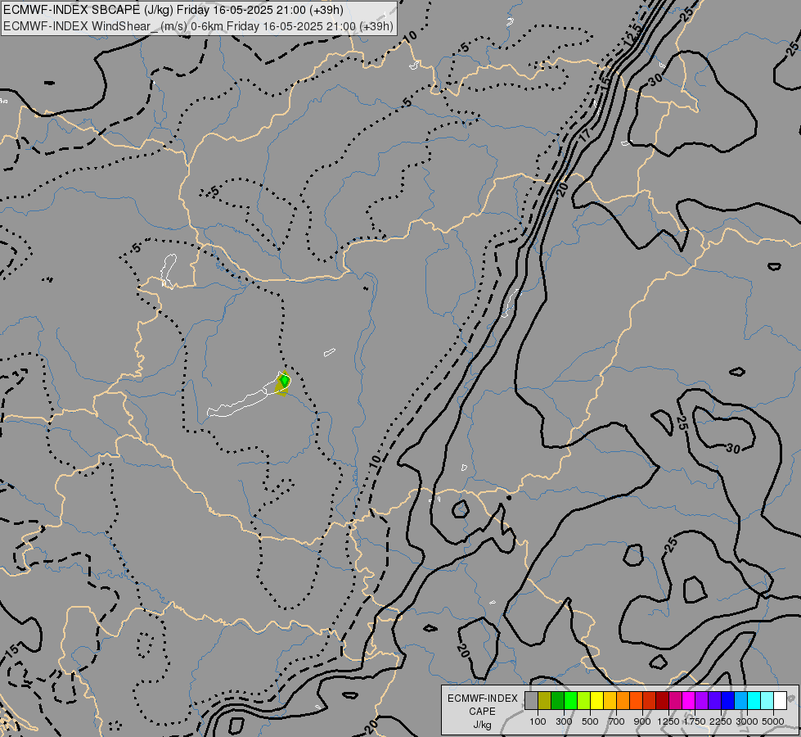801x737 pixels.
Task: Click the WindShear 0-6km title line
Action: 198,26
